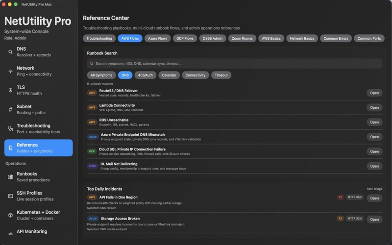Click AWS badge beside Lambda Connectivity
Viewport: 392px width, 245px height.
(92, 107)
